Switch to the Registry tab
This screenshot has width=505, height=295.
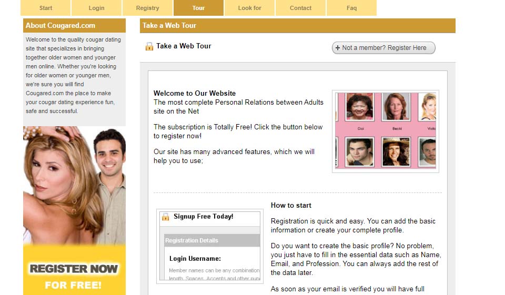(147, 8)
